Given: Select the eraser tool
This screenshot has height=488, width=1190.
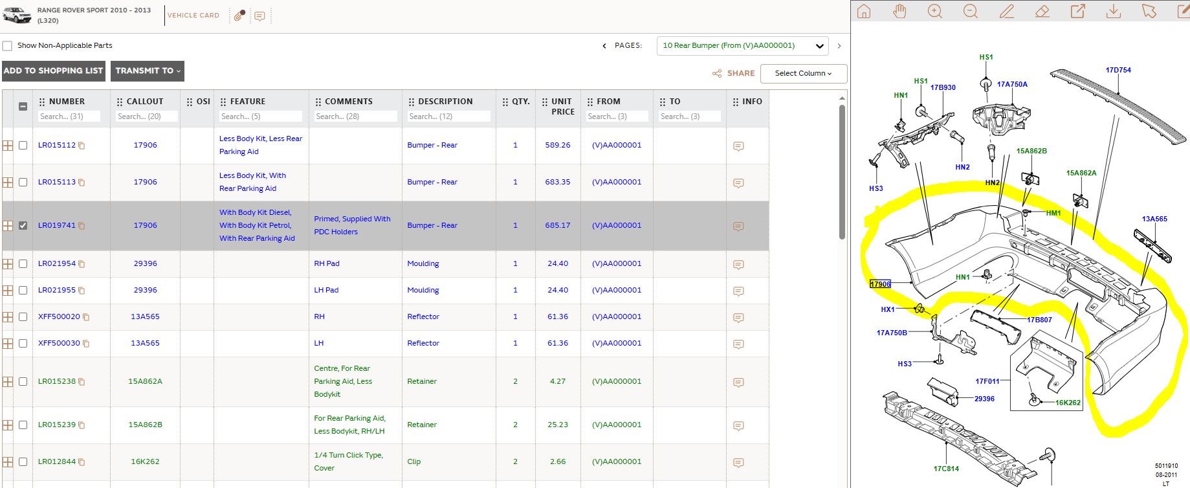Looking at the screenshot, I should [1042, 11].
